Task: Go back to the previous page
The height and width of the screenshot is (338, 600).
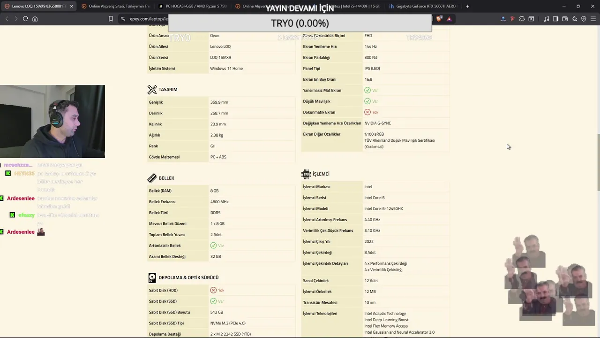Action: pos(7,19)
